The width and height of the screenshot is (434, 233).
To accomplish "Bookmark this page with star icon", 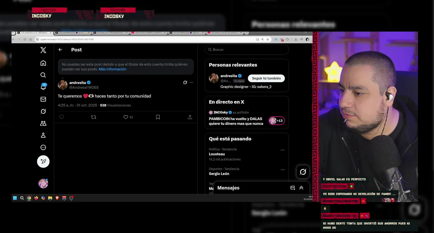I will click(268, 39).
